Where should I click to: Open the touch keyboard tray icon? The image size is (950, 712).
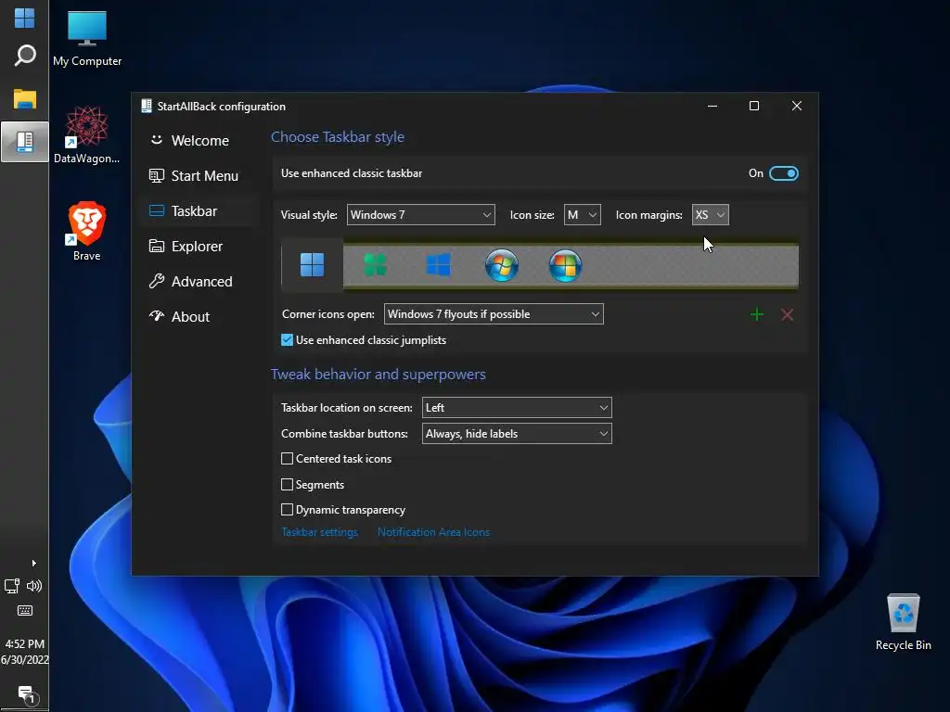25,610
